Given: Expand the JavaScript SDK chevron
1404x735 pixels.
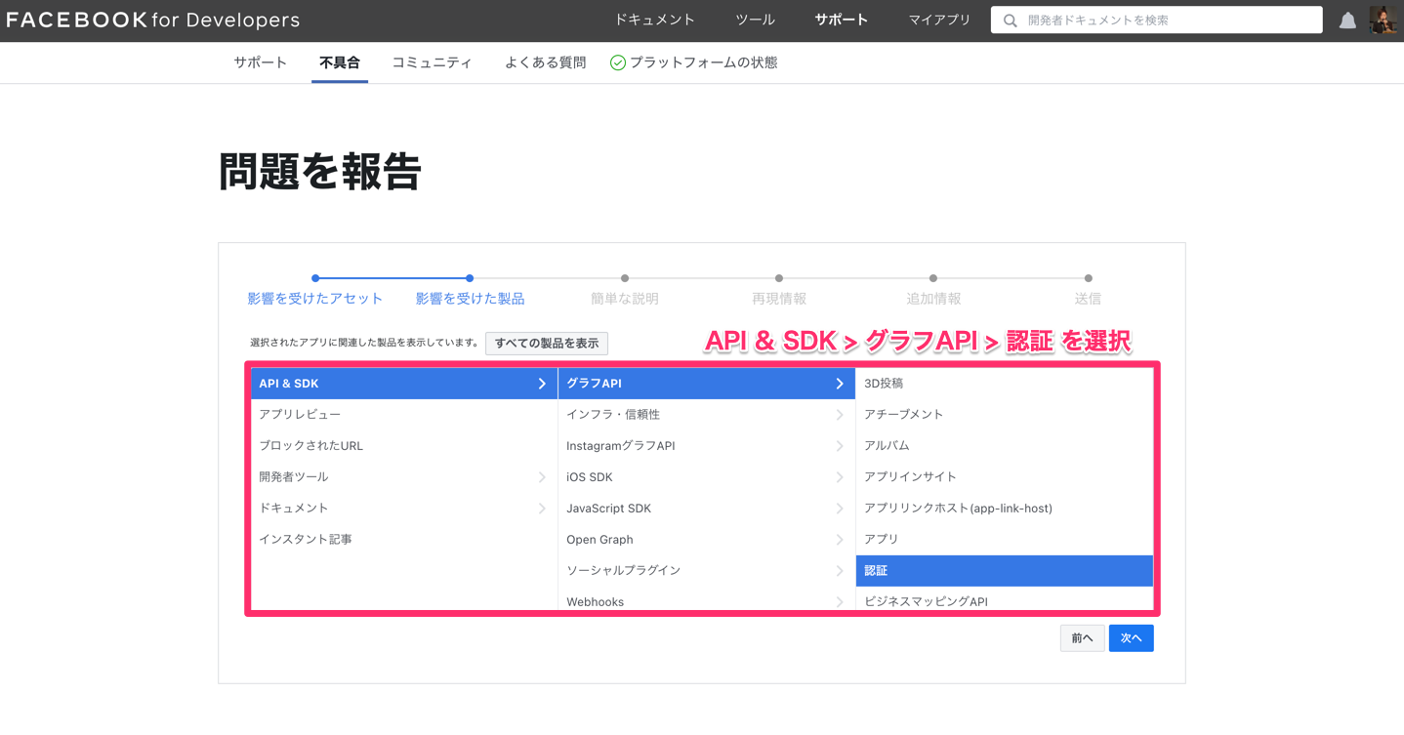Looking at the screenshot, I should tap(840, 509).
